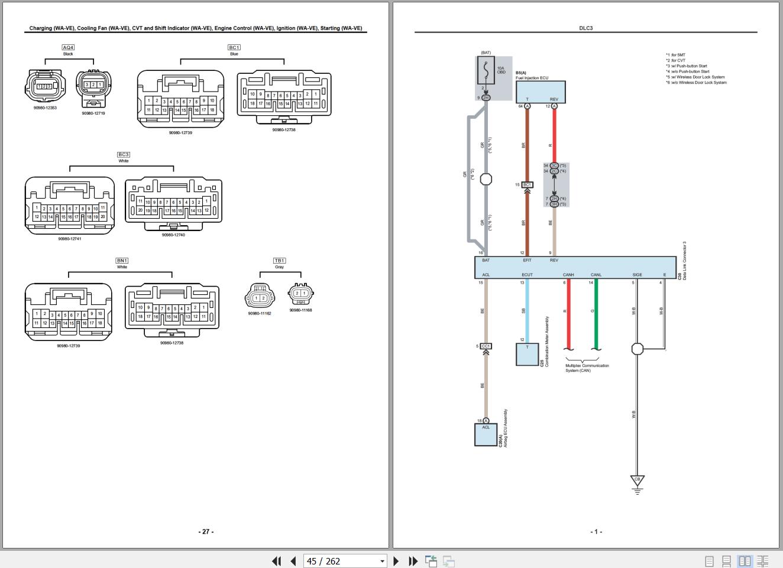This screenshot has width=783, height=568.
Task: Go to the previous page
Action: click(x=293, y=561)
